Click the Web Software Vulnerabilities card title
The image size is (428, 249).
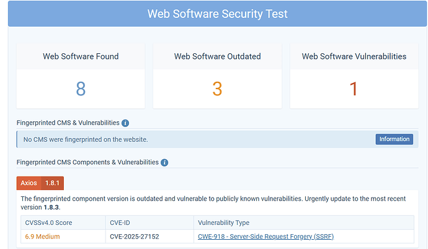(354, 56)
